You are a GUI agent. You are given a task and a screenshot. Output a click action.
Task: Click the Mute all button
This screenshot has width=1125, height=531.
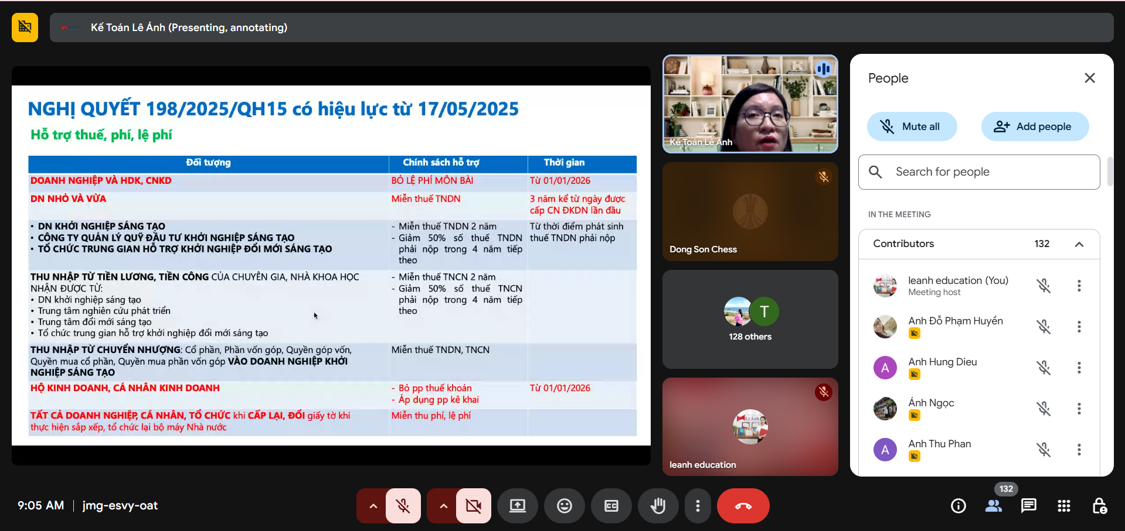coord(912,126)
